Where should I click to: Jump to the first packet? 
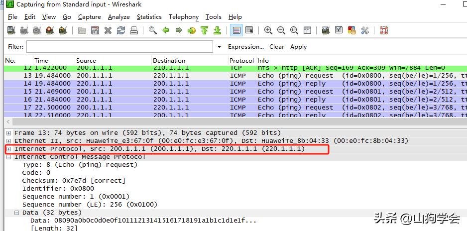(205, 30)
